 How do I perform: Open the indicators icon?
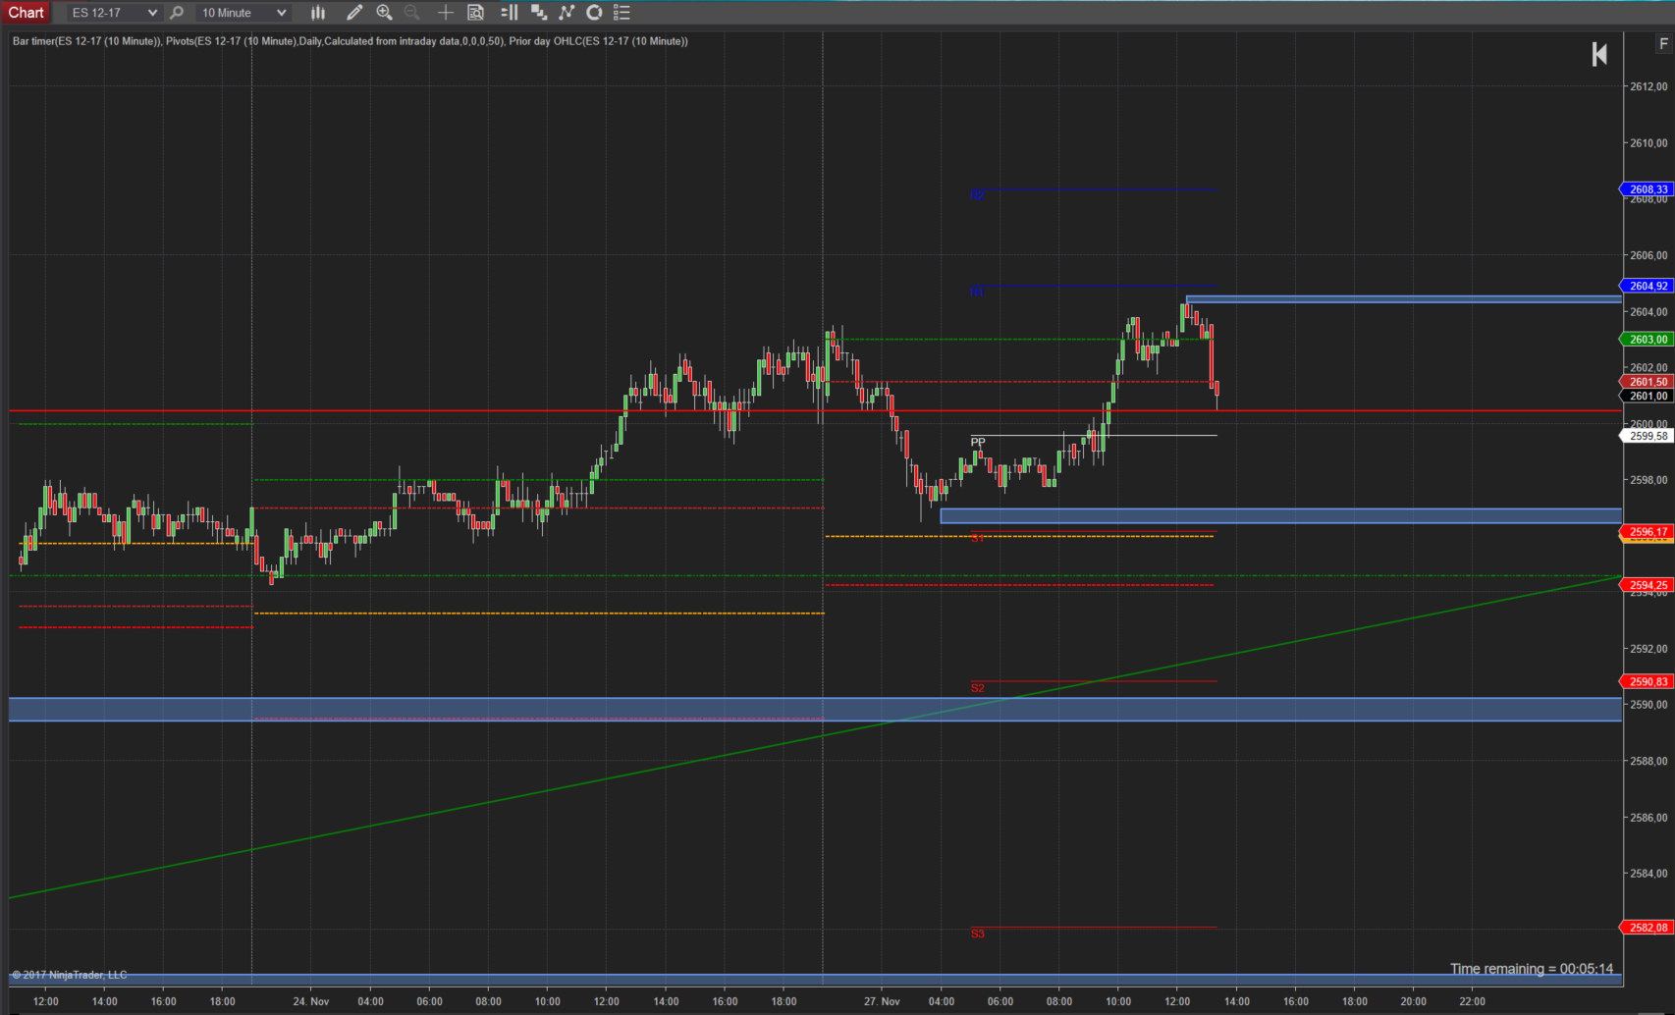[567, 13]
